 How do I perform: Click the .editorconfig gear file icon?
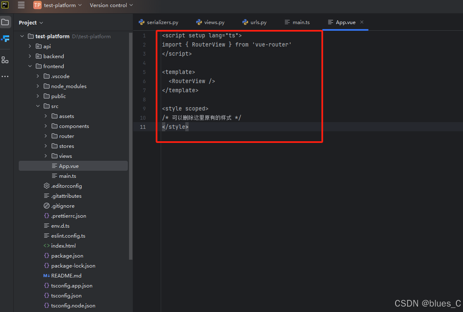(46, 186)
